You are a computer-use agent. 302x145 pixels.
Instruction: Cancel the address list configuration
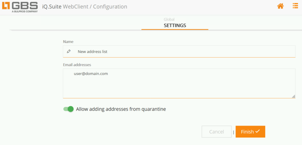point(216,132)
